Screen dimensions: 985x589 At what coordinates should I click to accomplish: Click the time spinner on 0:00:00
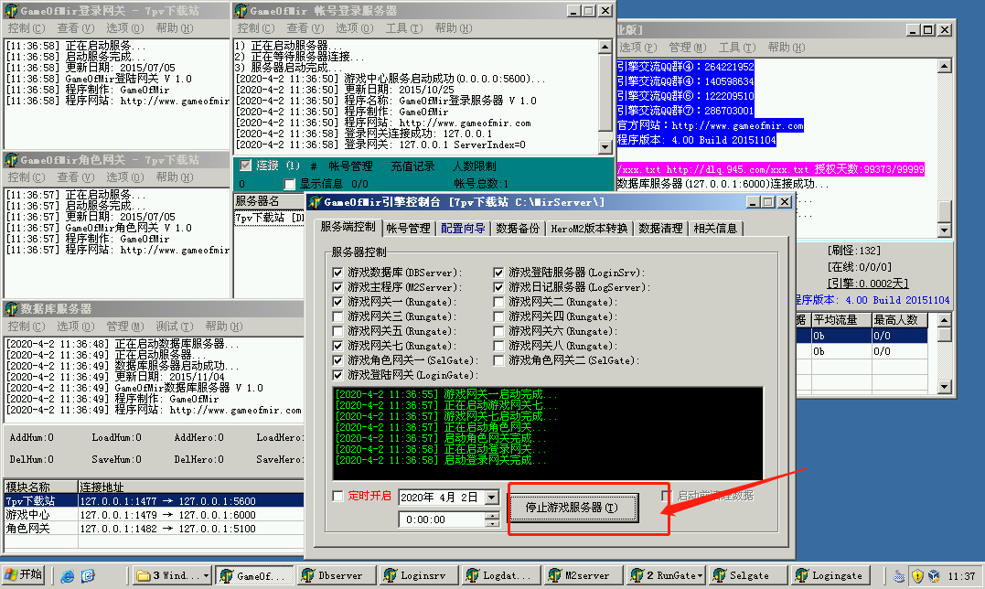point(492,519)
